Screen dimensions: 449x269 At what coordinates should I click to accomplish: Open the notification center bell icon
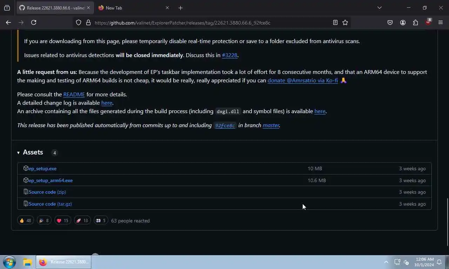click(x=439, y=262)
